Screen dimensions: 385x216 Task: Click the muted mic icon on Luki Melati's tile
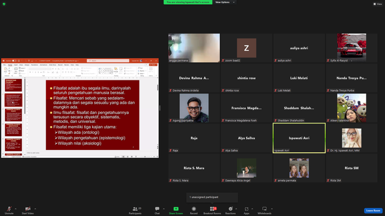click(x=276, y=91)
